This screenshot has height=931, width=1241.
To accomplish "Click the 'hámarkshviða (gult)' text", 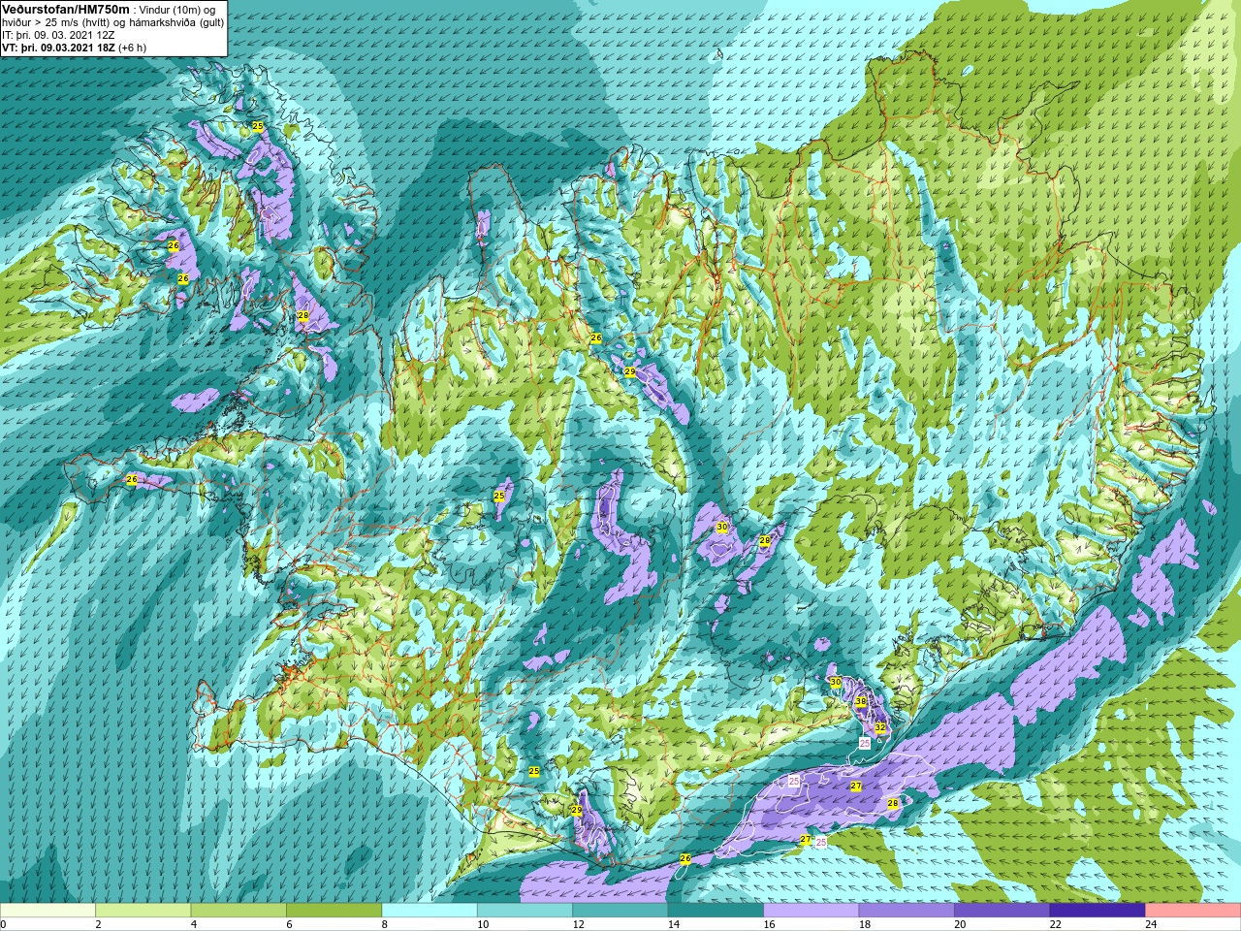I will (x=175, y=22).
